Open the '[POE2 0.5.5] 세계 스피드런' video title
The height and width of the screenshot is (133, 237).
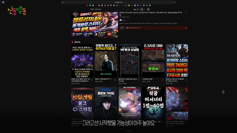tap(151, 14)
